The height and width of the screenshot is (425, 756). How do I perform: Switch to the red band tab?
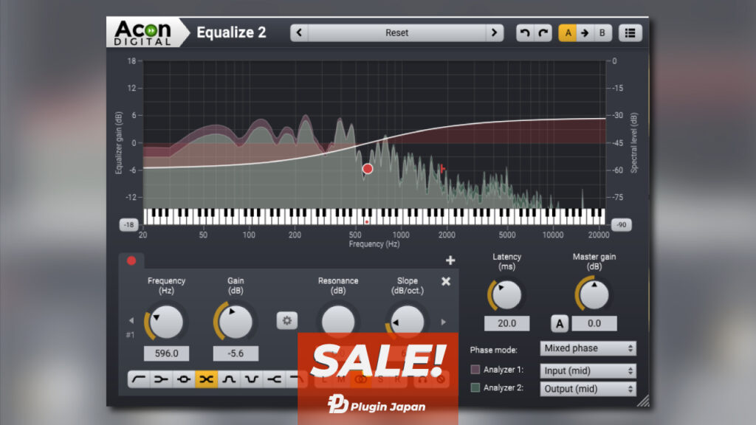pos(131,260)
